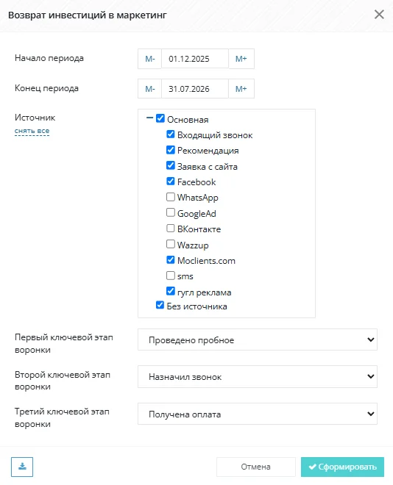Tick the GoogleAd checkbox

point(171,212)
